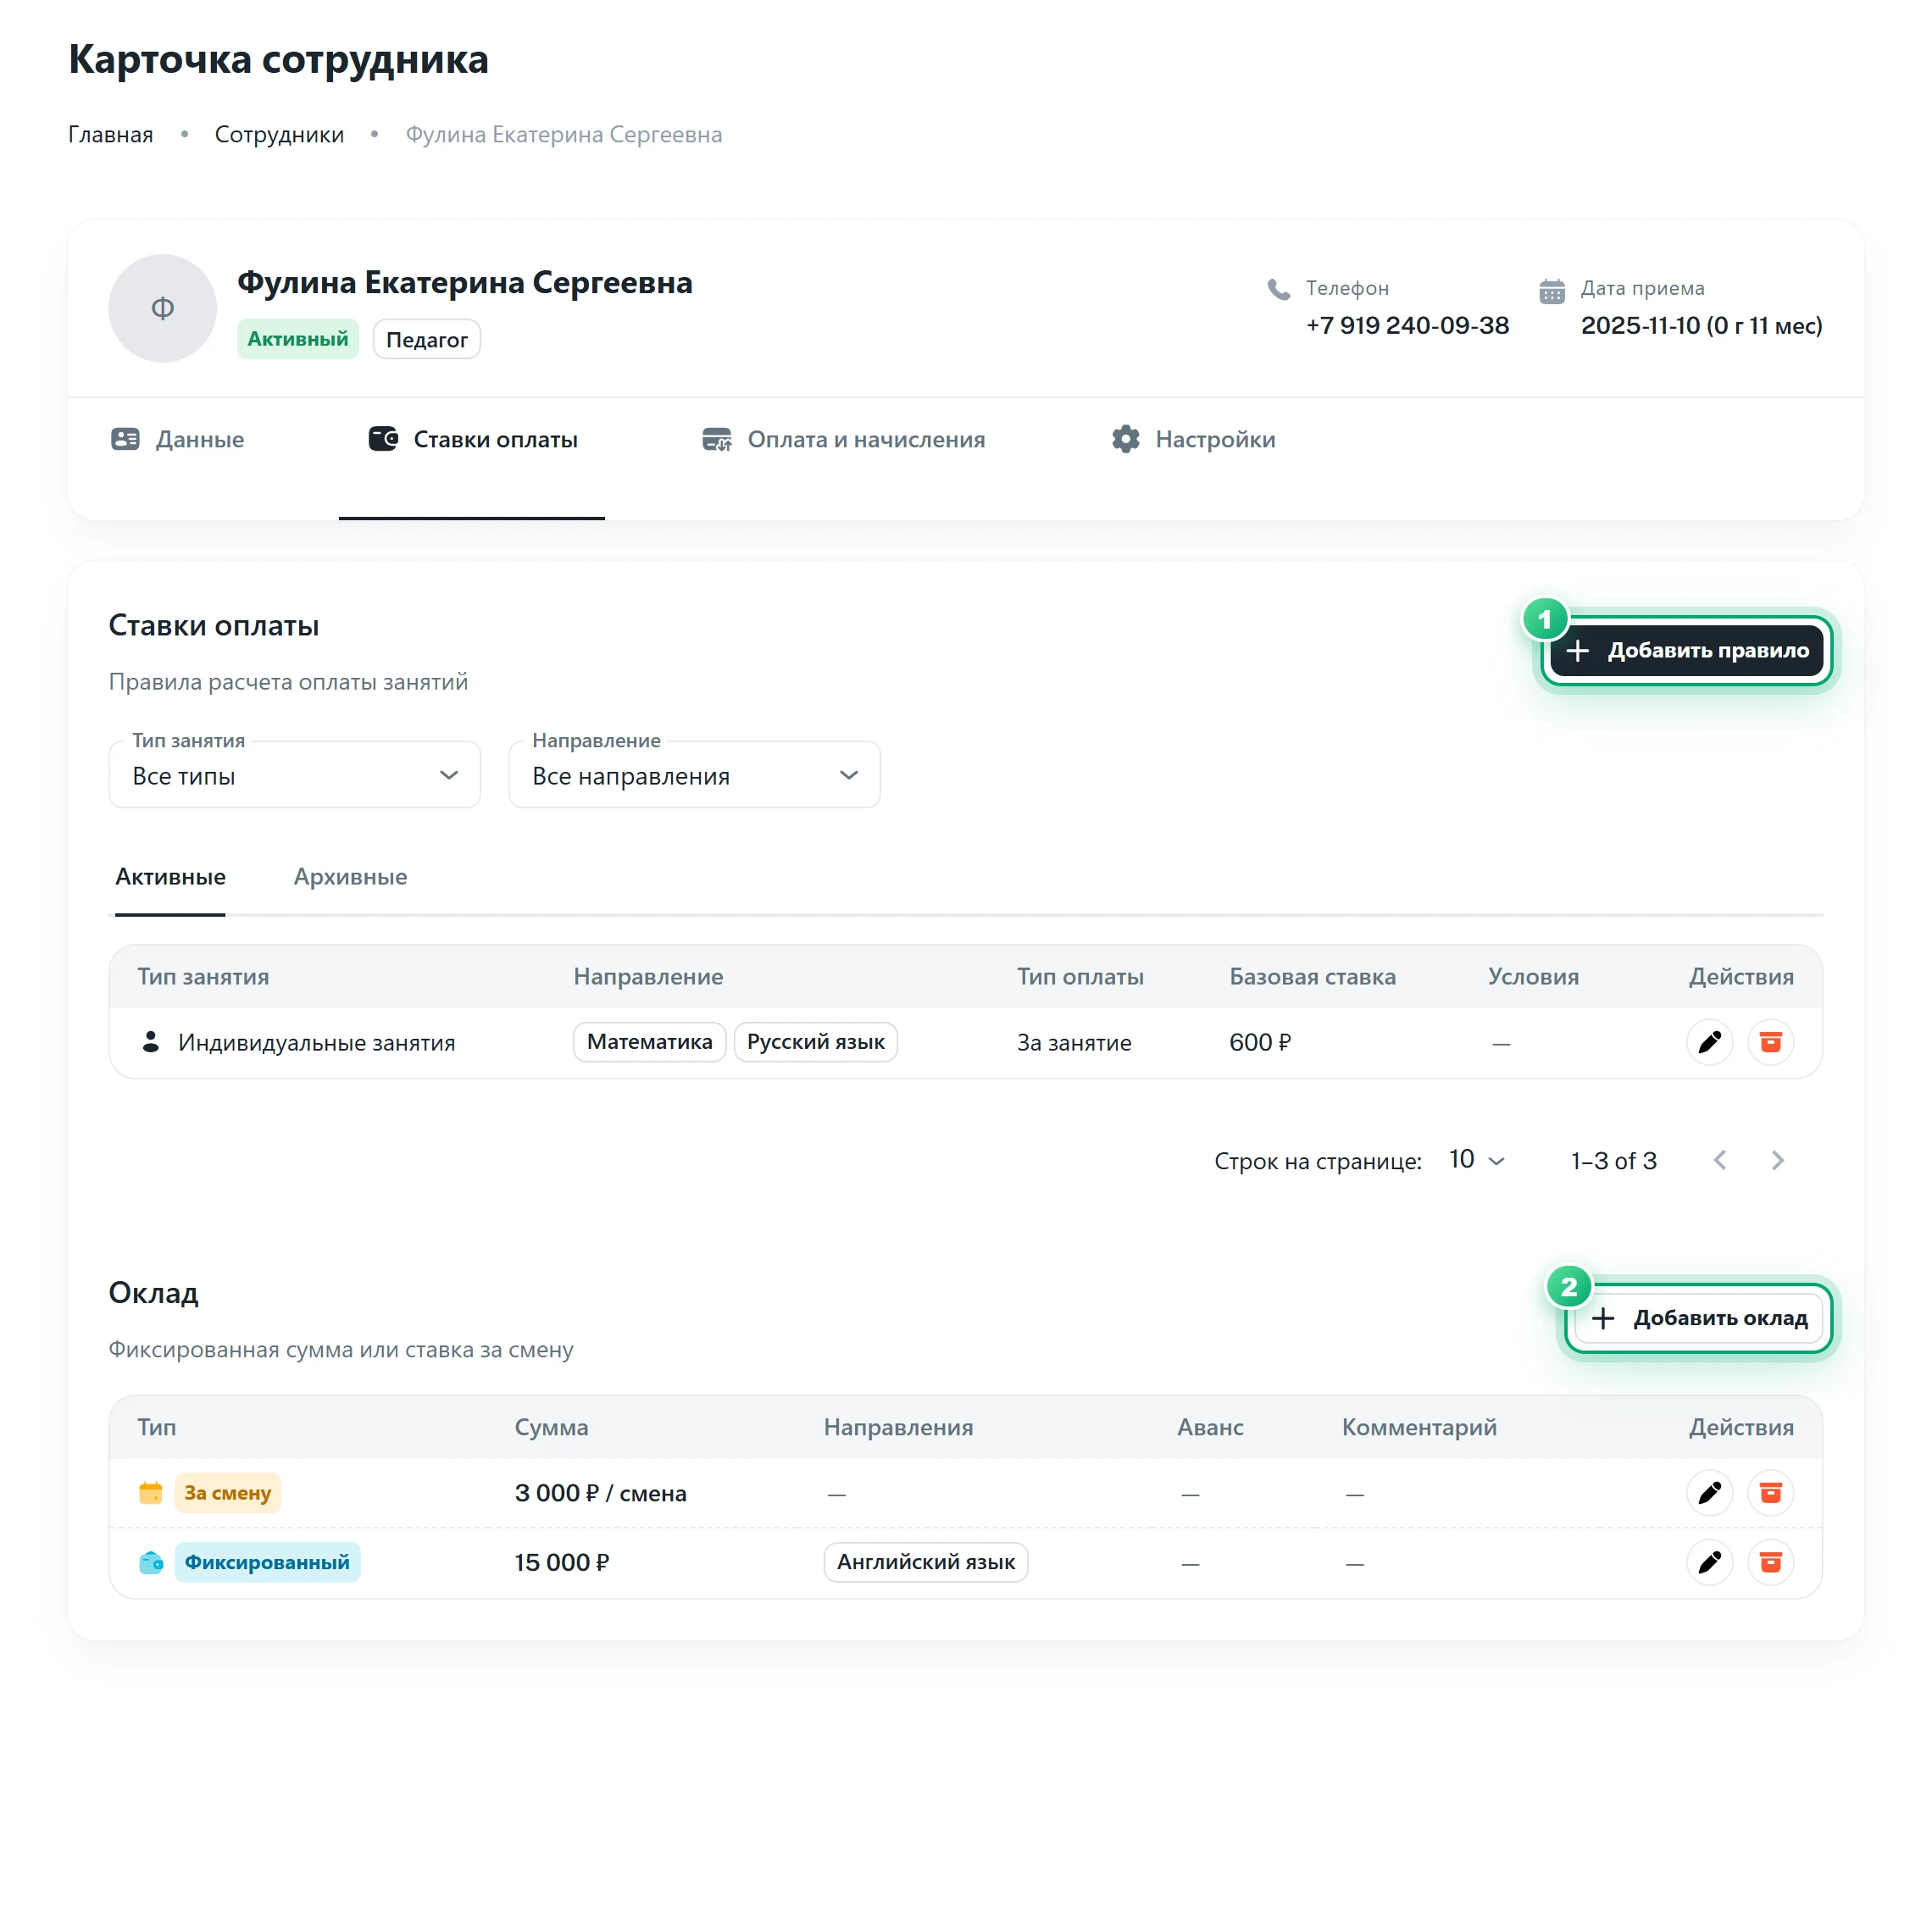
Task: Click the 15 000 ₽ salary amount
Action: 562,1562
